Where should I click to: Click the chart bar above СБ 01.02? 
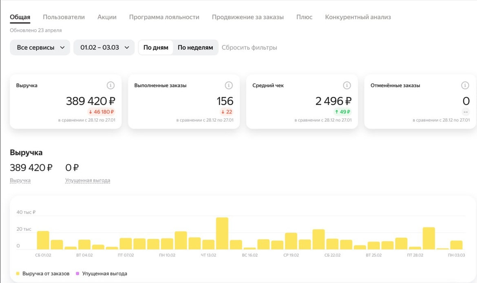coord(43,241)
